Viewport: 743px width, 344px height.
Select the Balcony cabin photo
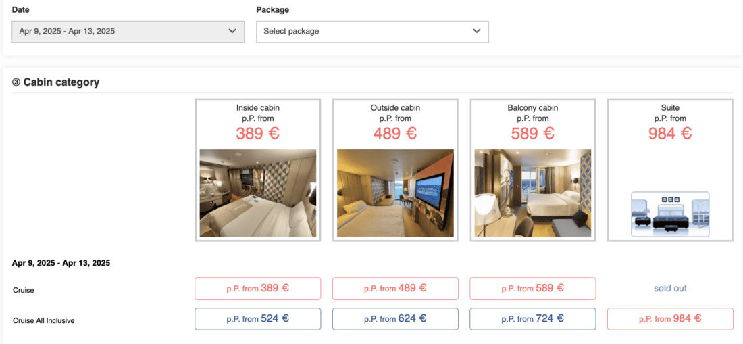point(533,193)
